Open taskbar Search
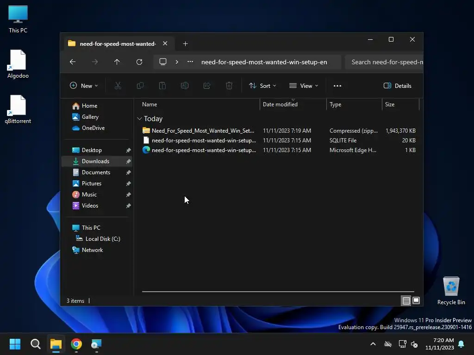The height and width of the screenshot is (355, 474). [35, 344]
